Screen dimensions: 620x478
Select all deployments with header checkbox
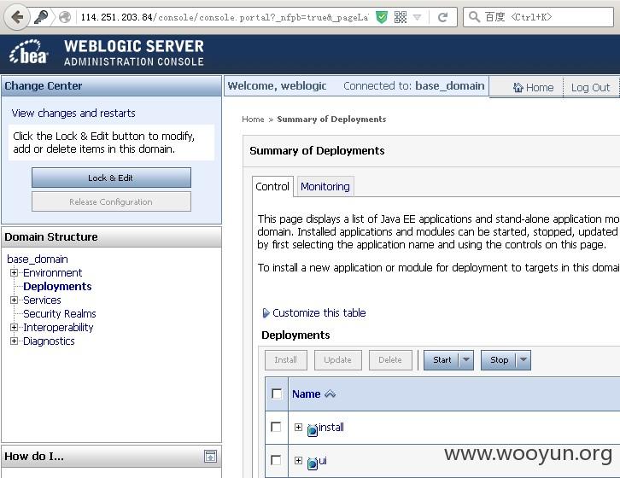pos(277,393)
